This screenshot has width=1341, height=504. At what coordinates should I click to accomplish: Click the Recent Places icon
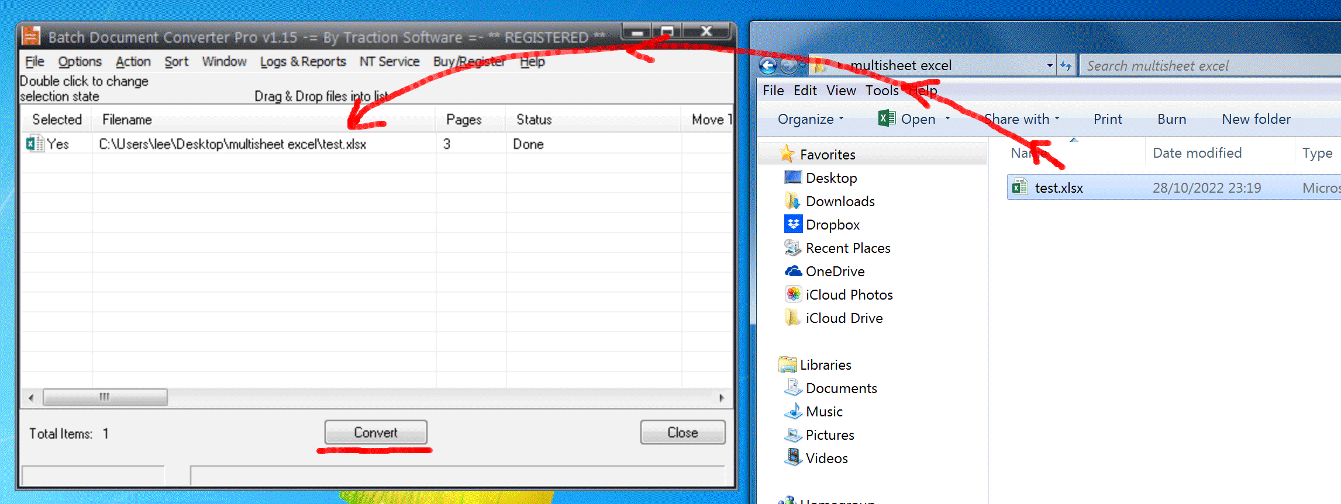(x=792, y=248)
